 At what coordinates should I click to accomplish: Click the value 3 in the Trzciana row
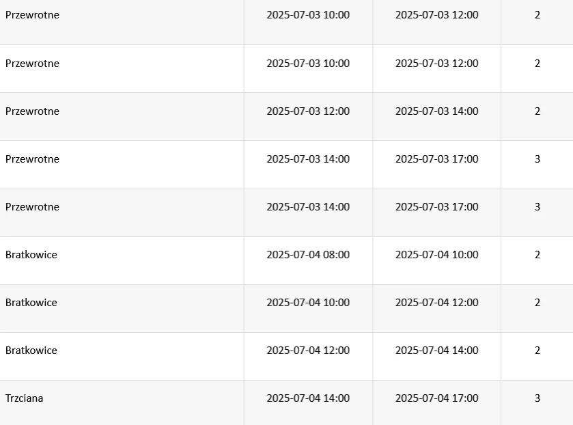coord(537,398)
